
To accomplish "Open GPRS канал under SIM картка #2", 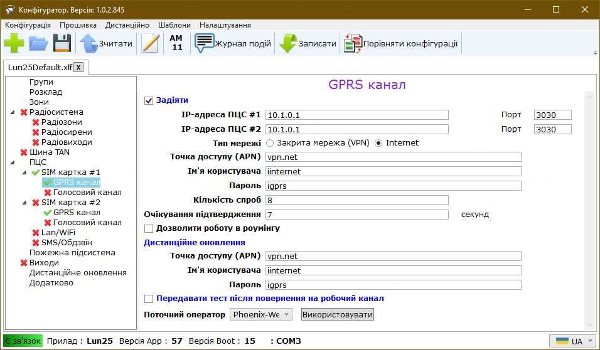I will pyautogui.click(x=77, y=213).
